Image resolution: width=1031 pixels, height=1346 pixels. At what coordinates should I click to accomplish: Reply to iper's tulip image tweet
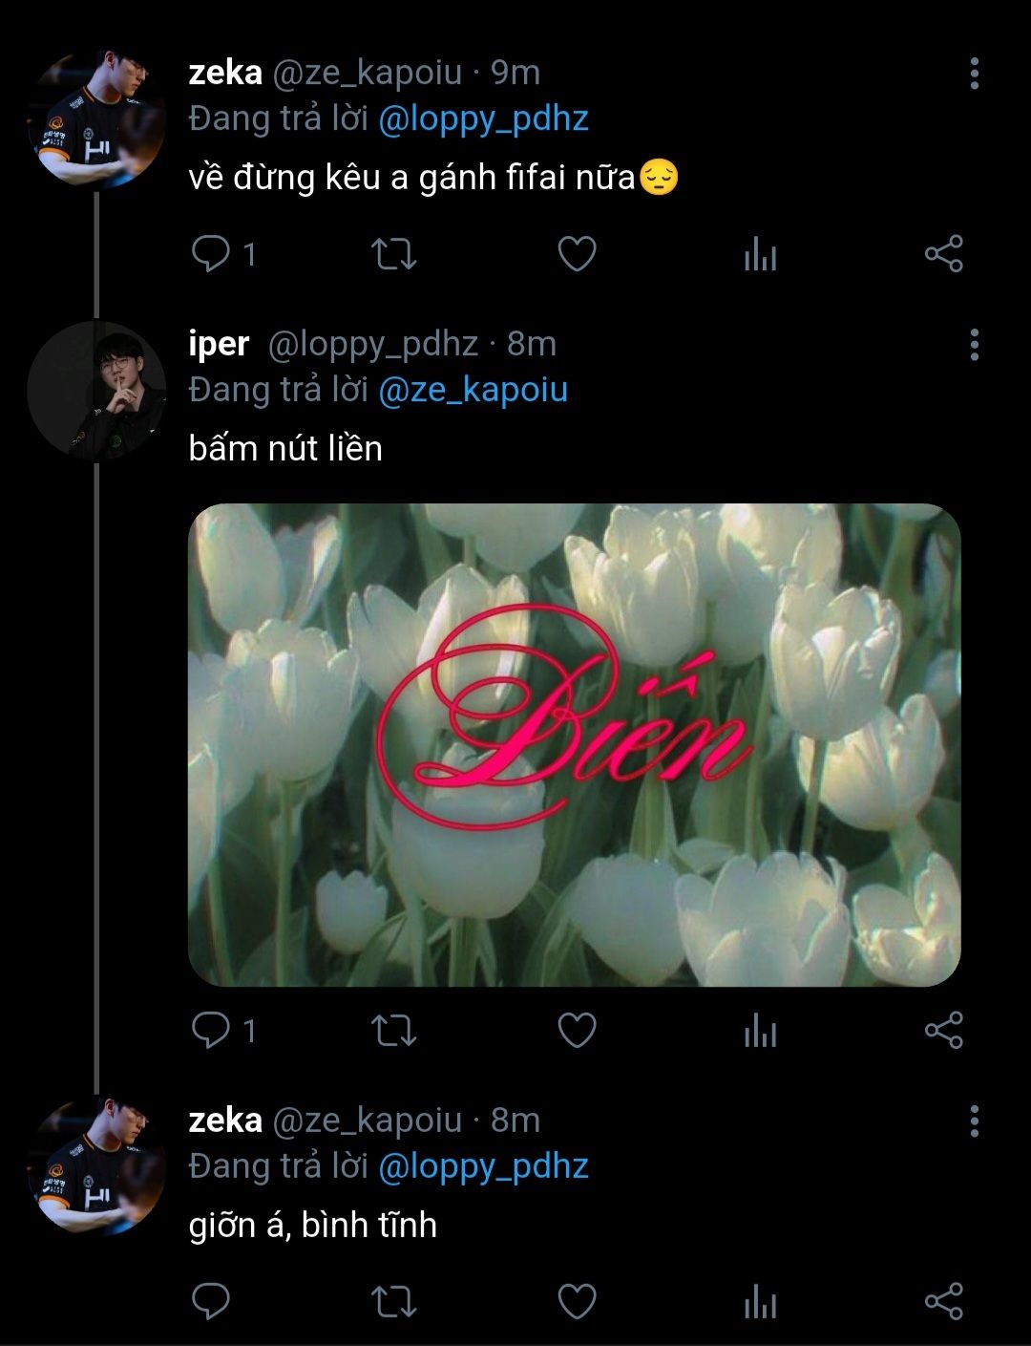click(x=211, y=1031)
